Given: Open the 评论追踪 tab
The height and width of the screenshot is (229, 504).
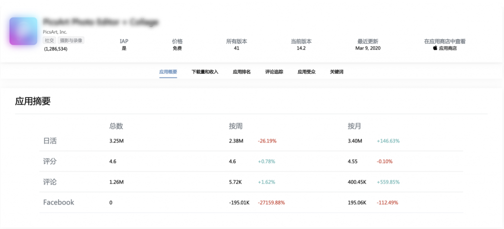Looking at the screenshot, I should tap(274, 72).
